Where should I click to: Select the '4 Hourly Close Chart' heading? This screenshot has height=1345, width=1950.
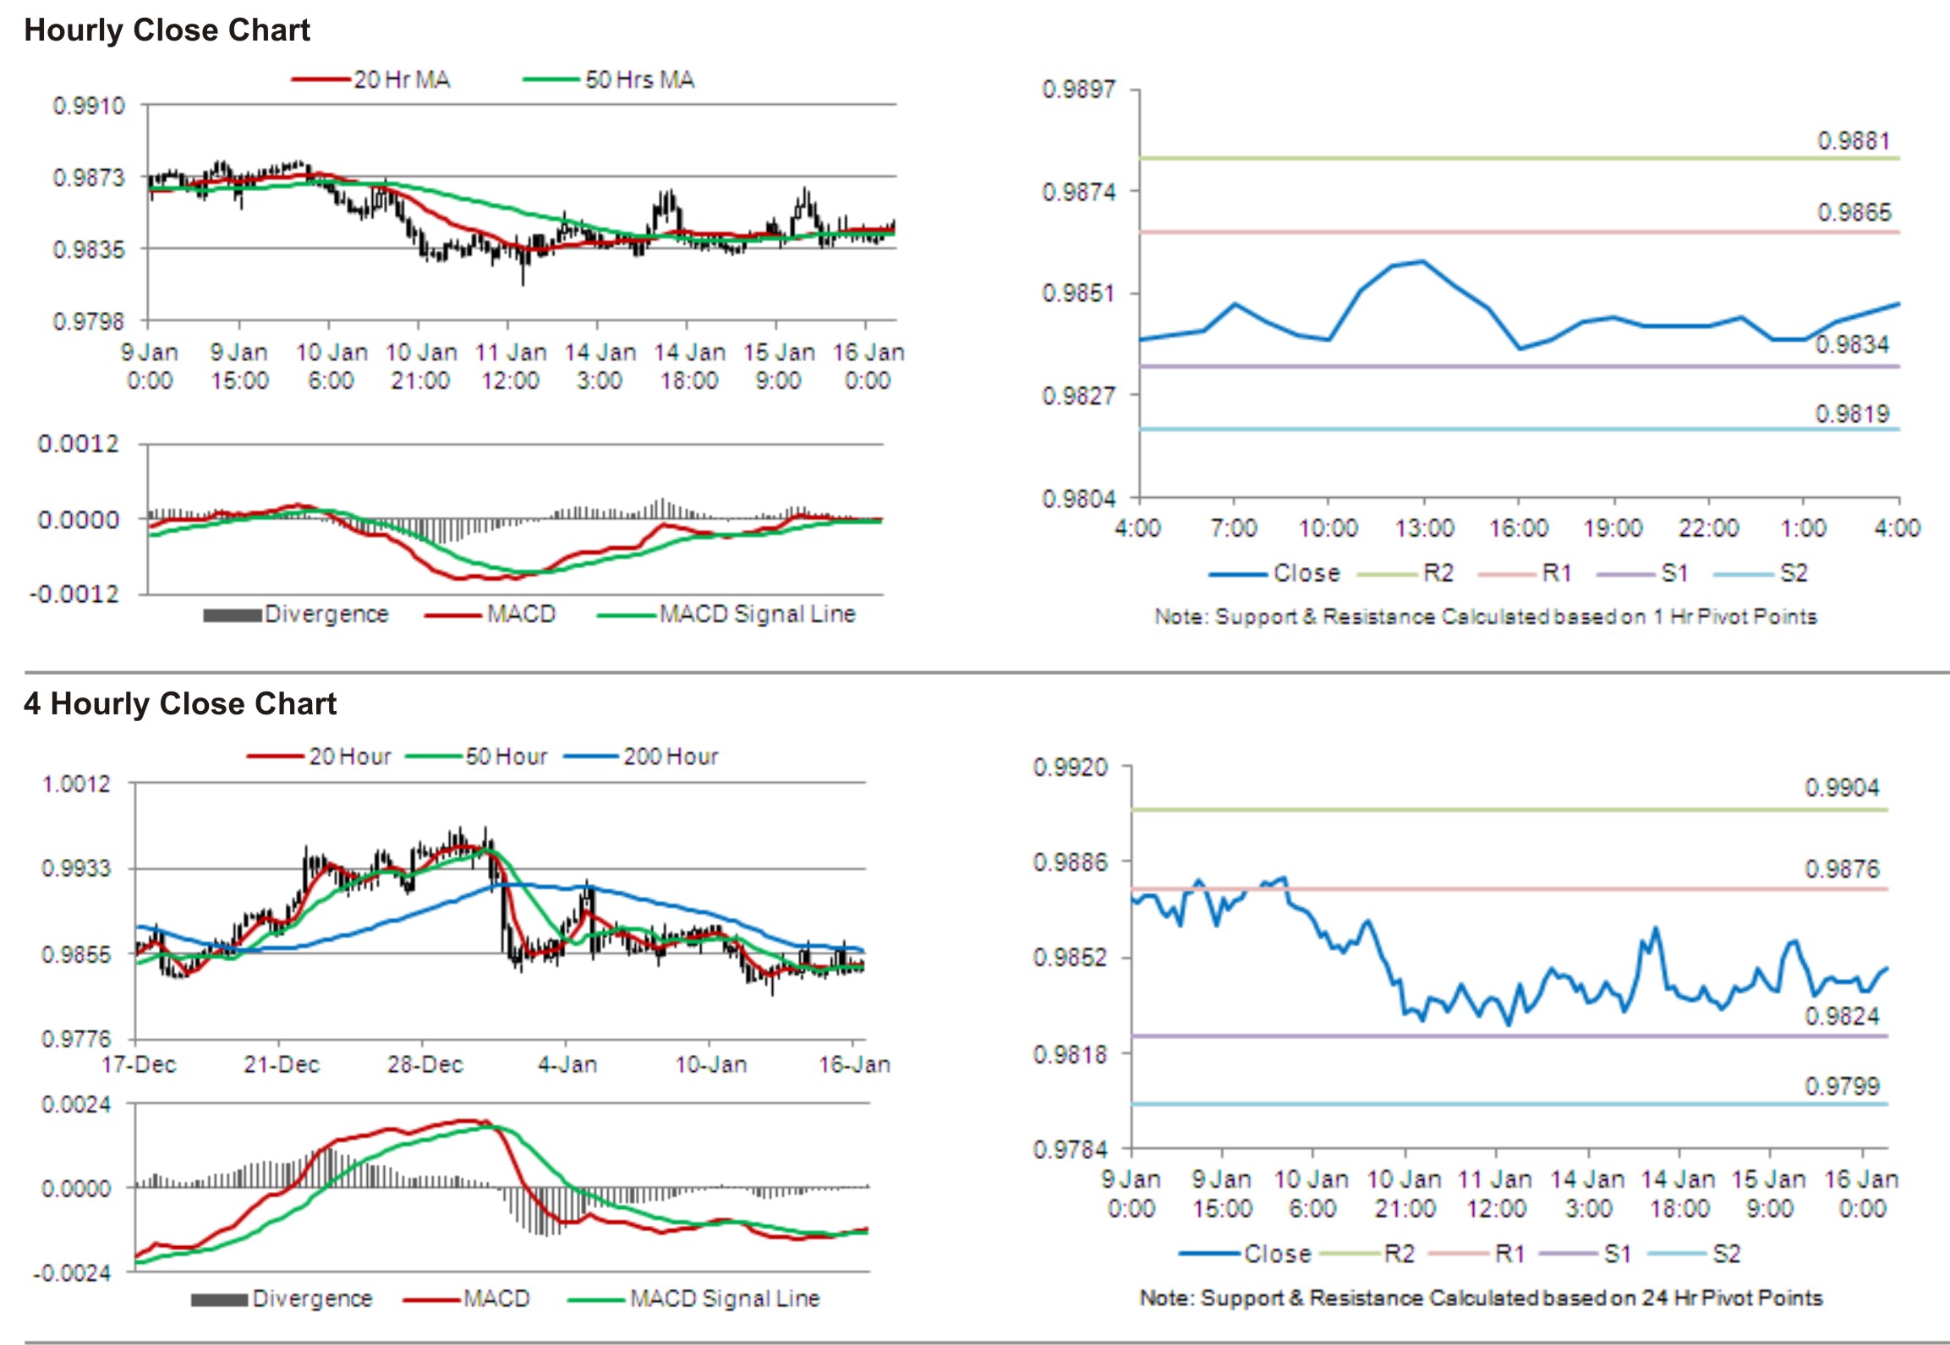pos(180,704)
